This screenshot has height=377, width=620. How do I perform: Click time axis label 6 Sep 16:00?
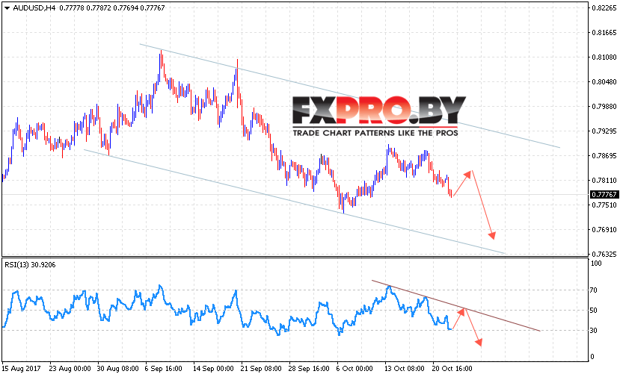coord(163,369)
